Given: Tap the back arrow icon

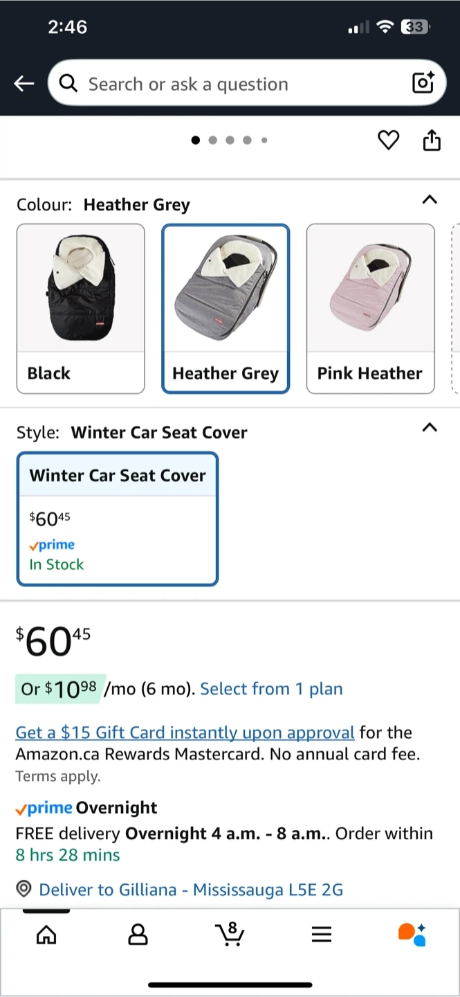Looking at the screenshot, I should (24, 84).
